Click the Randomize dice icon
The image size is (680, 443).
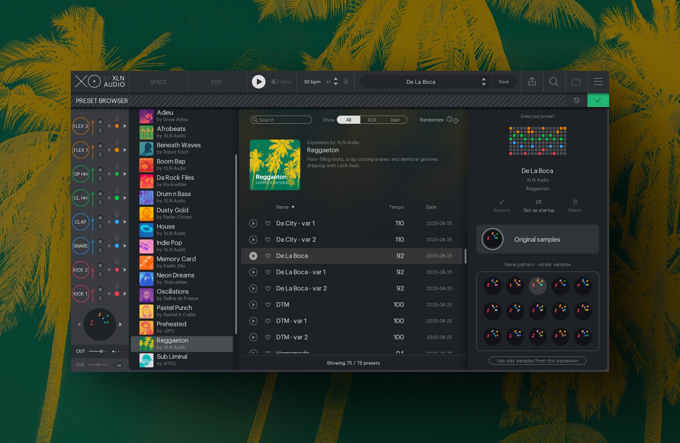click(x=453, y=120)
